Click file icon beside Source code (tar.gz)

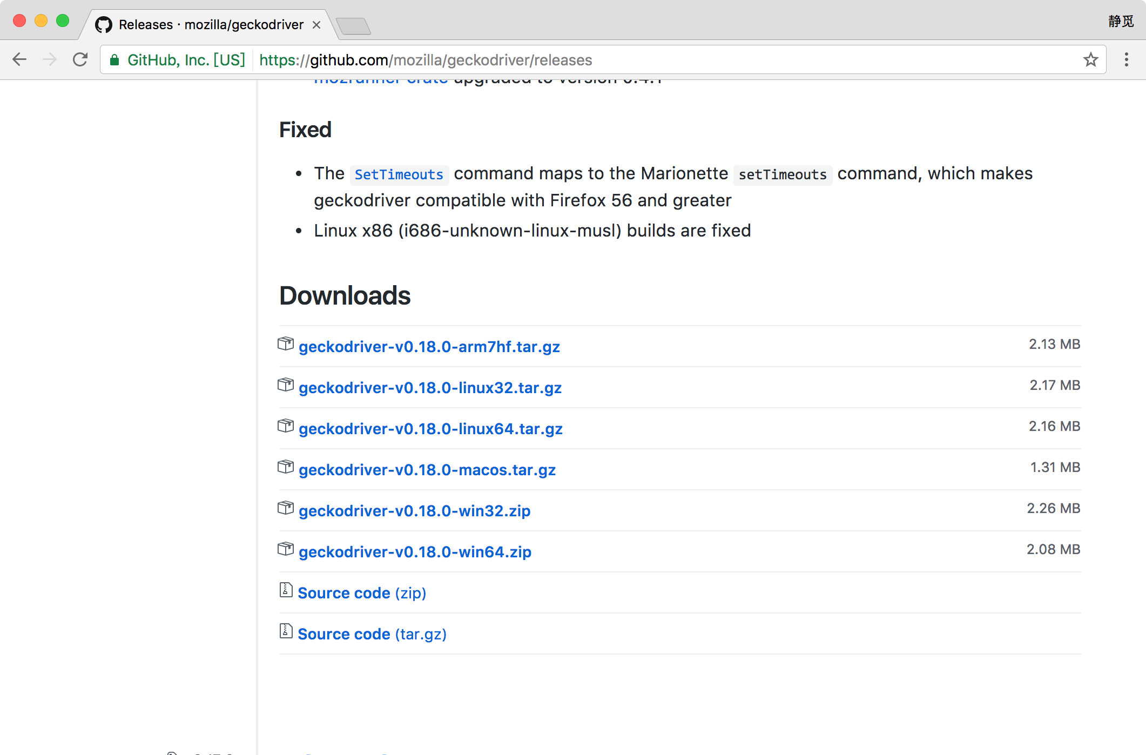pos(286,631)
